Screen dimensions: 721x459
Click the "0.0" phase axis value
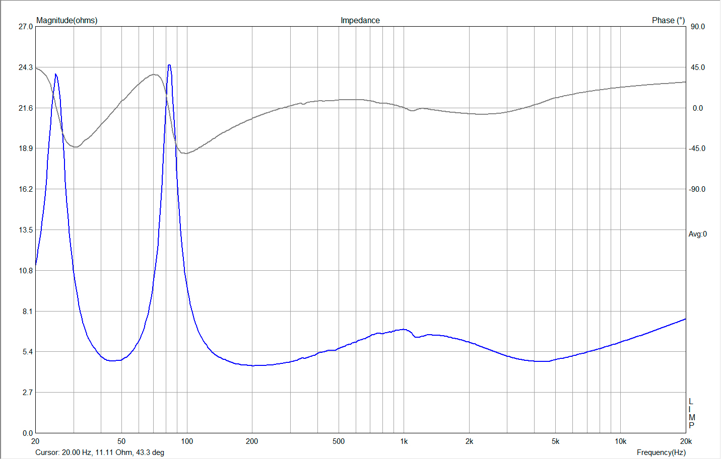click(x=698, y=108)
